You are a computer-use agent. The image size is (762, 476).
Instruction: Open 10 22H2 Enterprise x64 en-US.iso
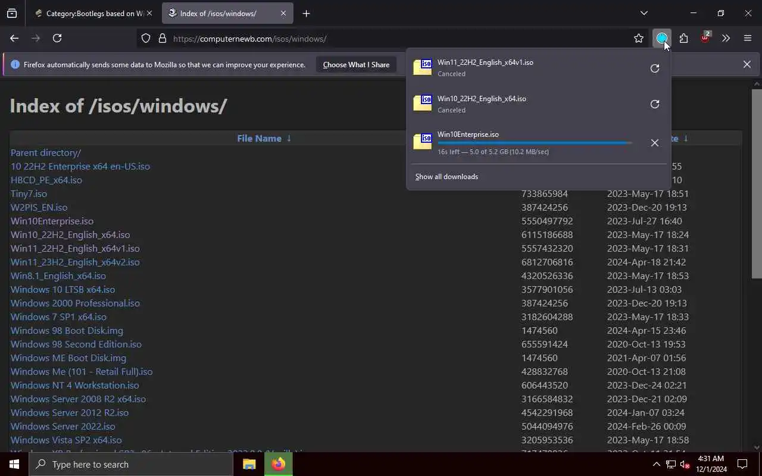click(x=80, y=166)
